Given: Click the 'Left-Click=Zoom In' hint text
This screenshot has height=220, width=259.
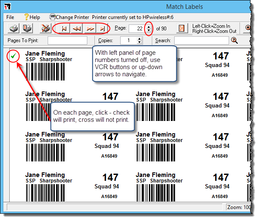Looking at the screenshot, I should click(211, 26).
